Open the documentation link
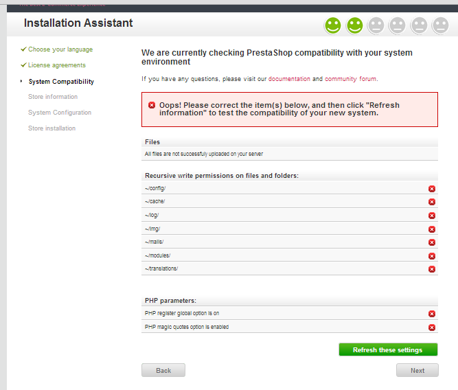The image size is (458, 390). click(289, 79)
